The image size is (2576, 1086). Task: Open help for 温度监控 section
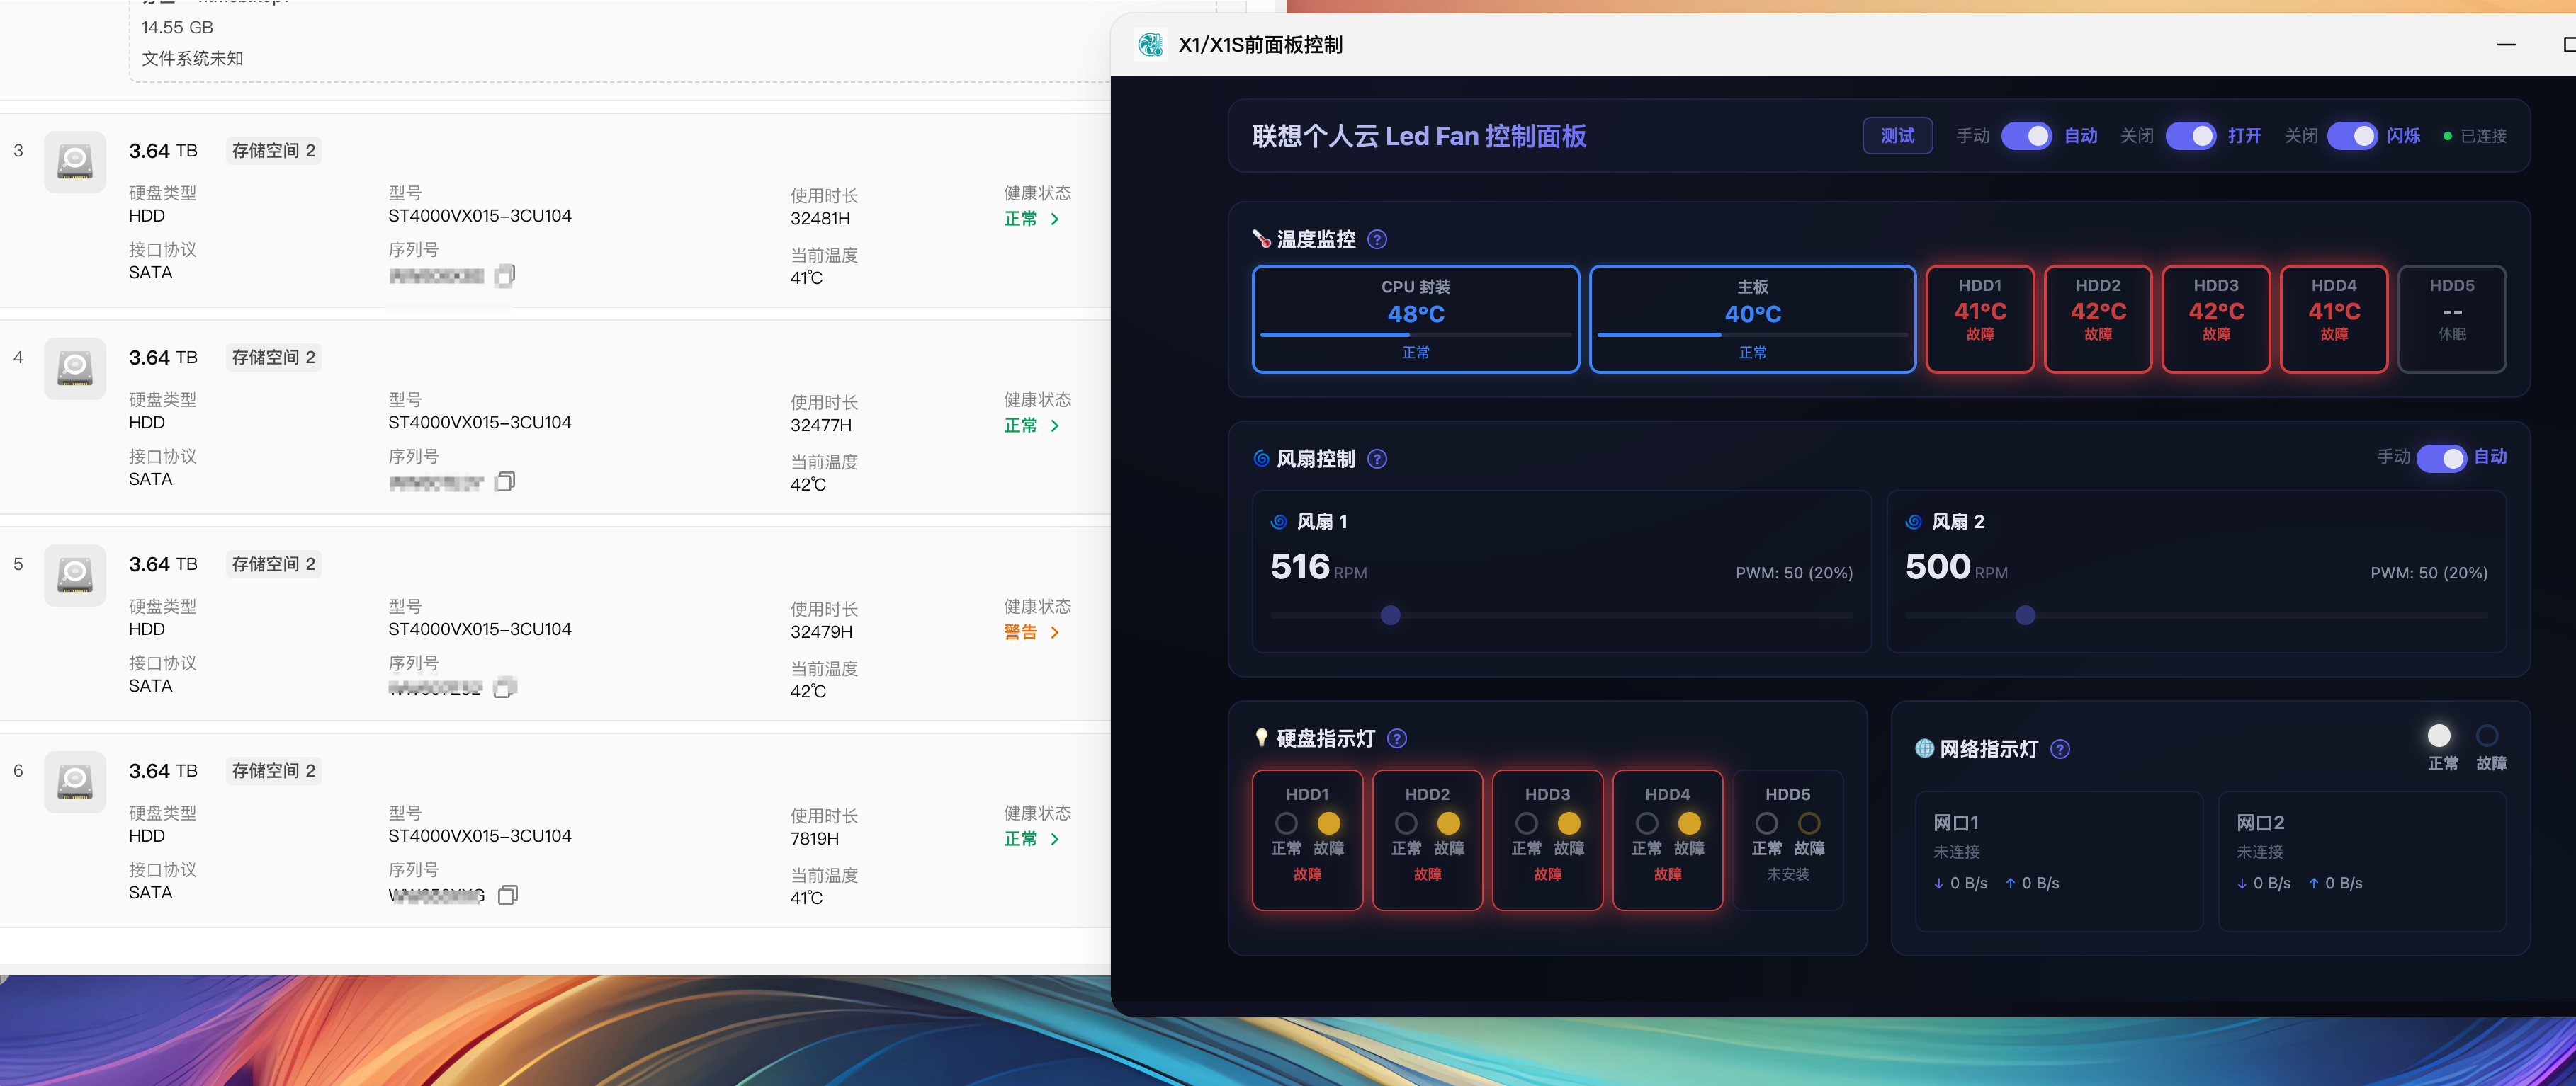[x=1377, y=240]
